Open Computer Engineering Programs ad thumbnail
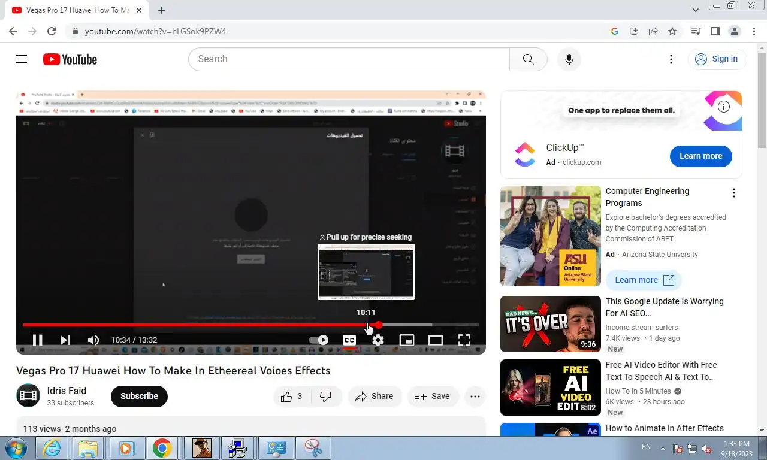 (550, 236)
